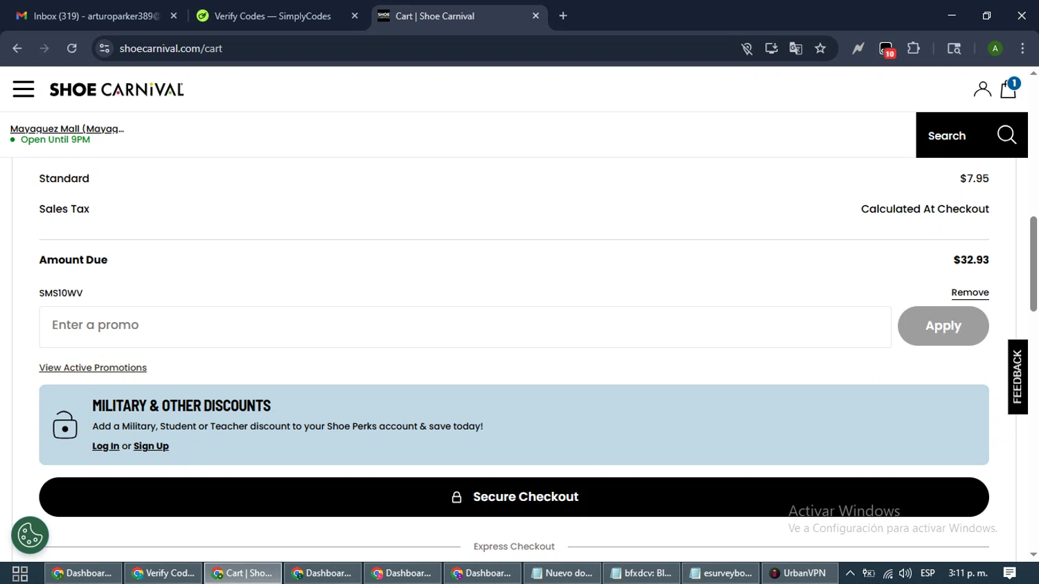The height and width of the screenshot is (584, 1039).
Task: Open cookie preferences icon
Action: point(30,536)
